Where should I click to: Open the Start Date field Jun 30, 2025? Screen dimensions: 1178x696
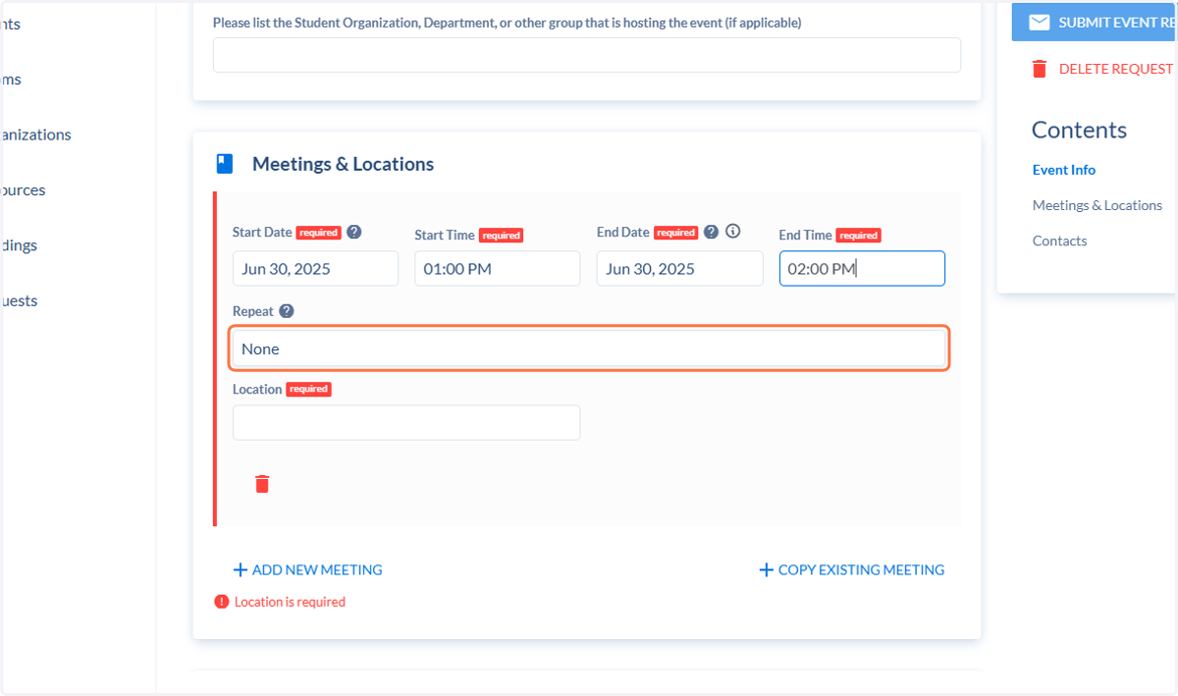(x=315, y=269)
